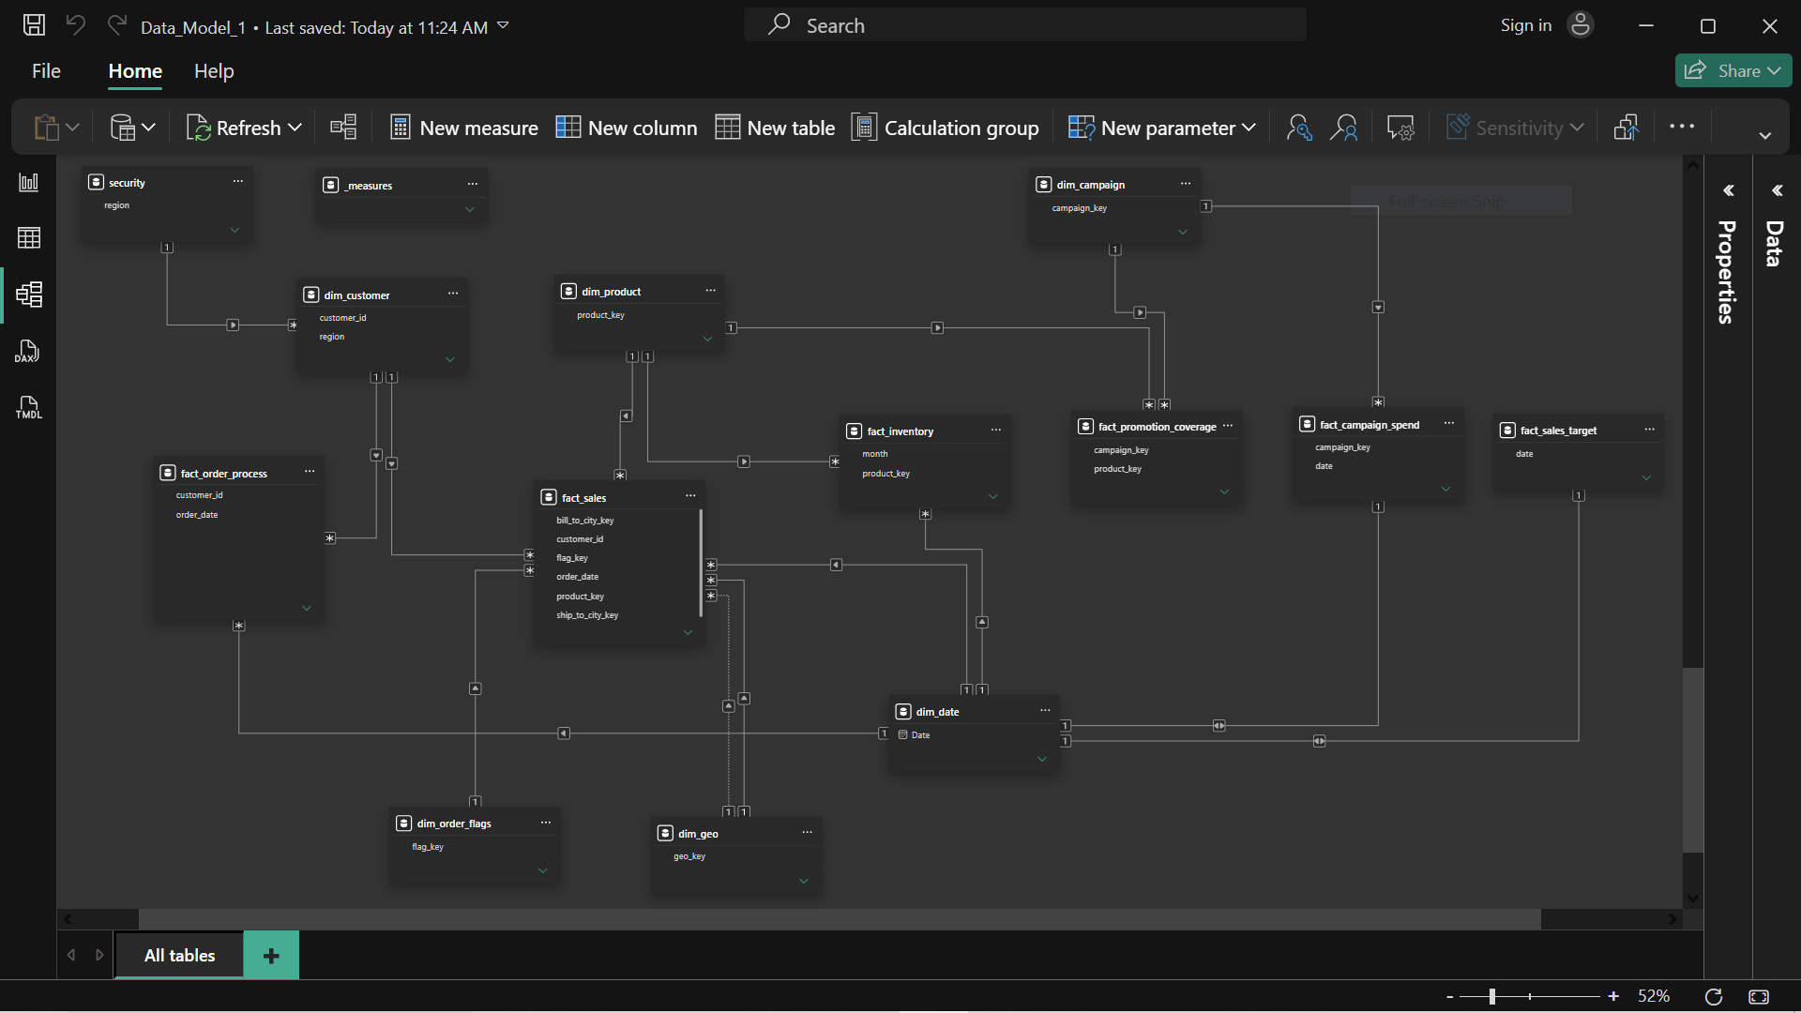Open the Table view in left sidebar
The image size is (1801, 1013).
[29, 238]
